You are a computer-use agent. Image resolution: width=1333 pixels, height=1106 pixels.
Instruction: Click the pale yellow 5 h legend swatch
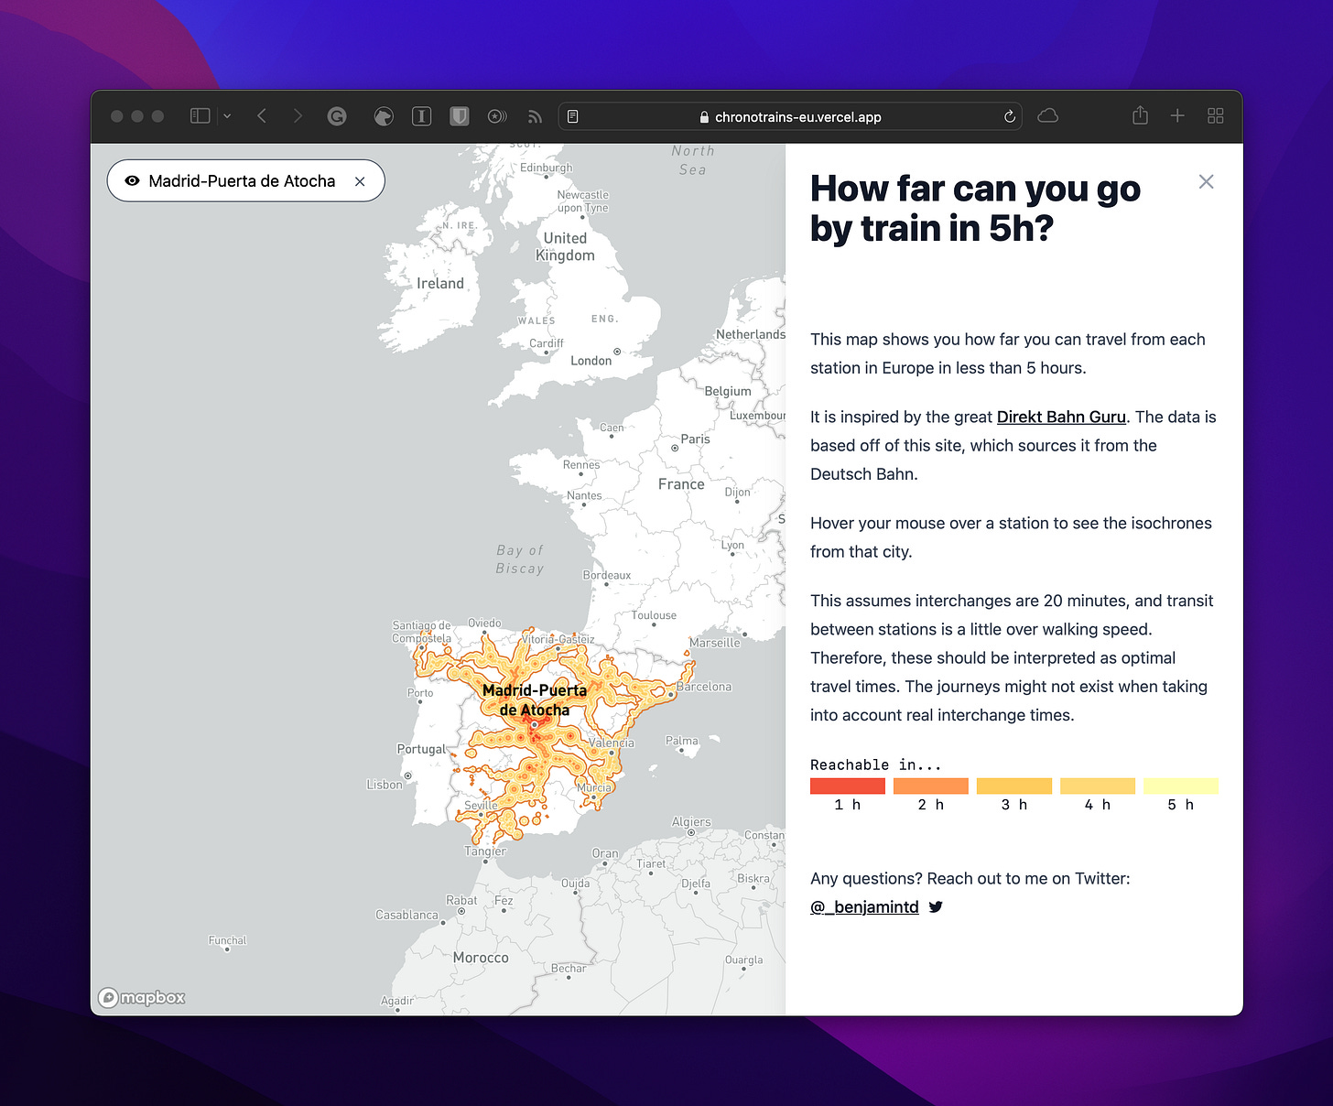(1181, 786)
